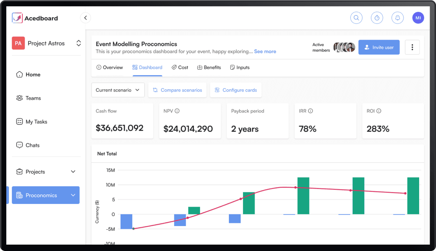
Task: Click the MI user avatar
Action: tap(418, 18)
